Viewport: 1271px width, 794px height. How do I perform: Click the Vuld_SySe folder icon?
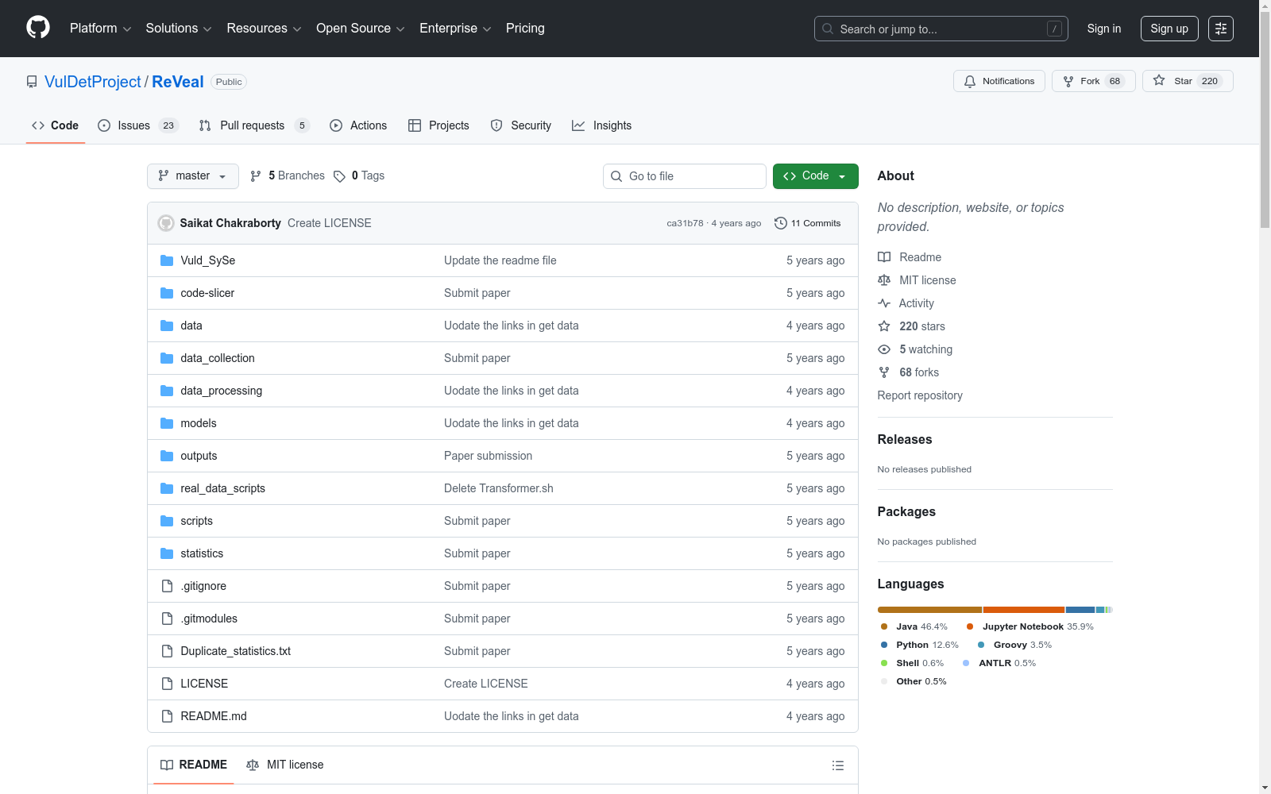click(167, 260)
